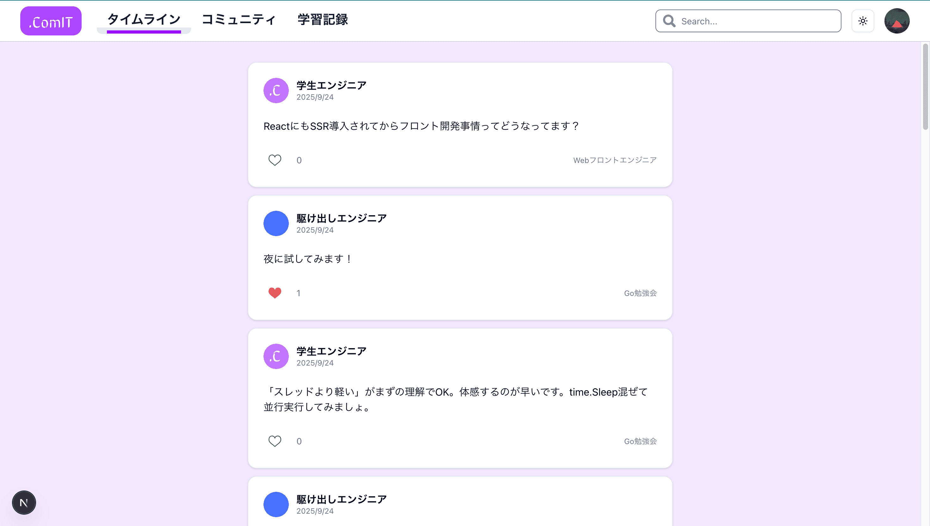Click the .ComIT logo

tap(51, 21)
